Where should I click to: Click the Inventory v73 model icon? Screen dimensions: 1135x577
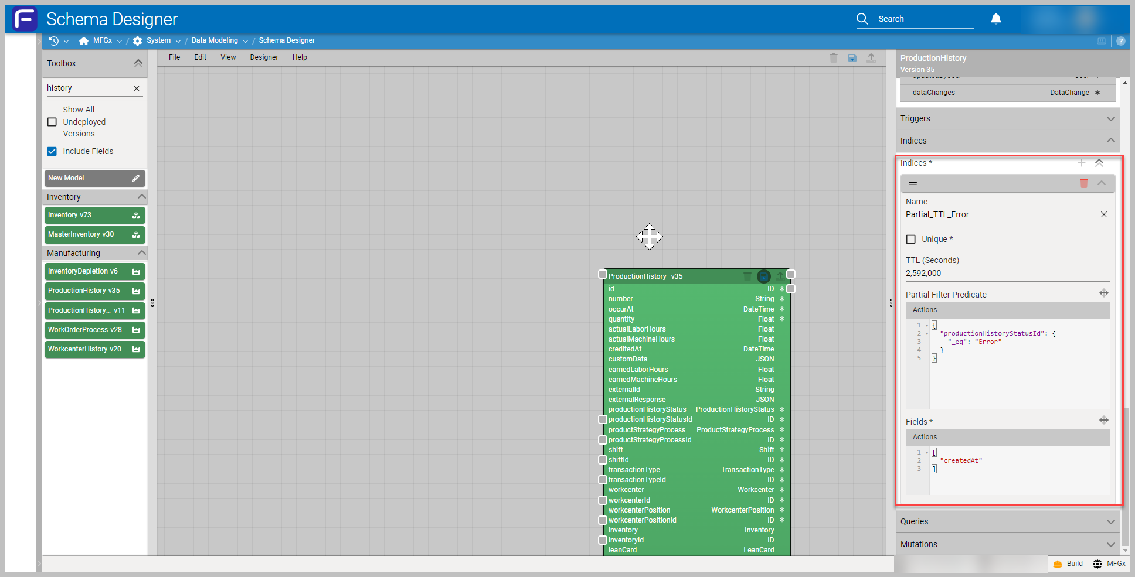136,215
